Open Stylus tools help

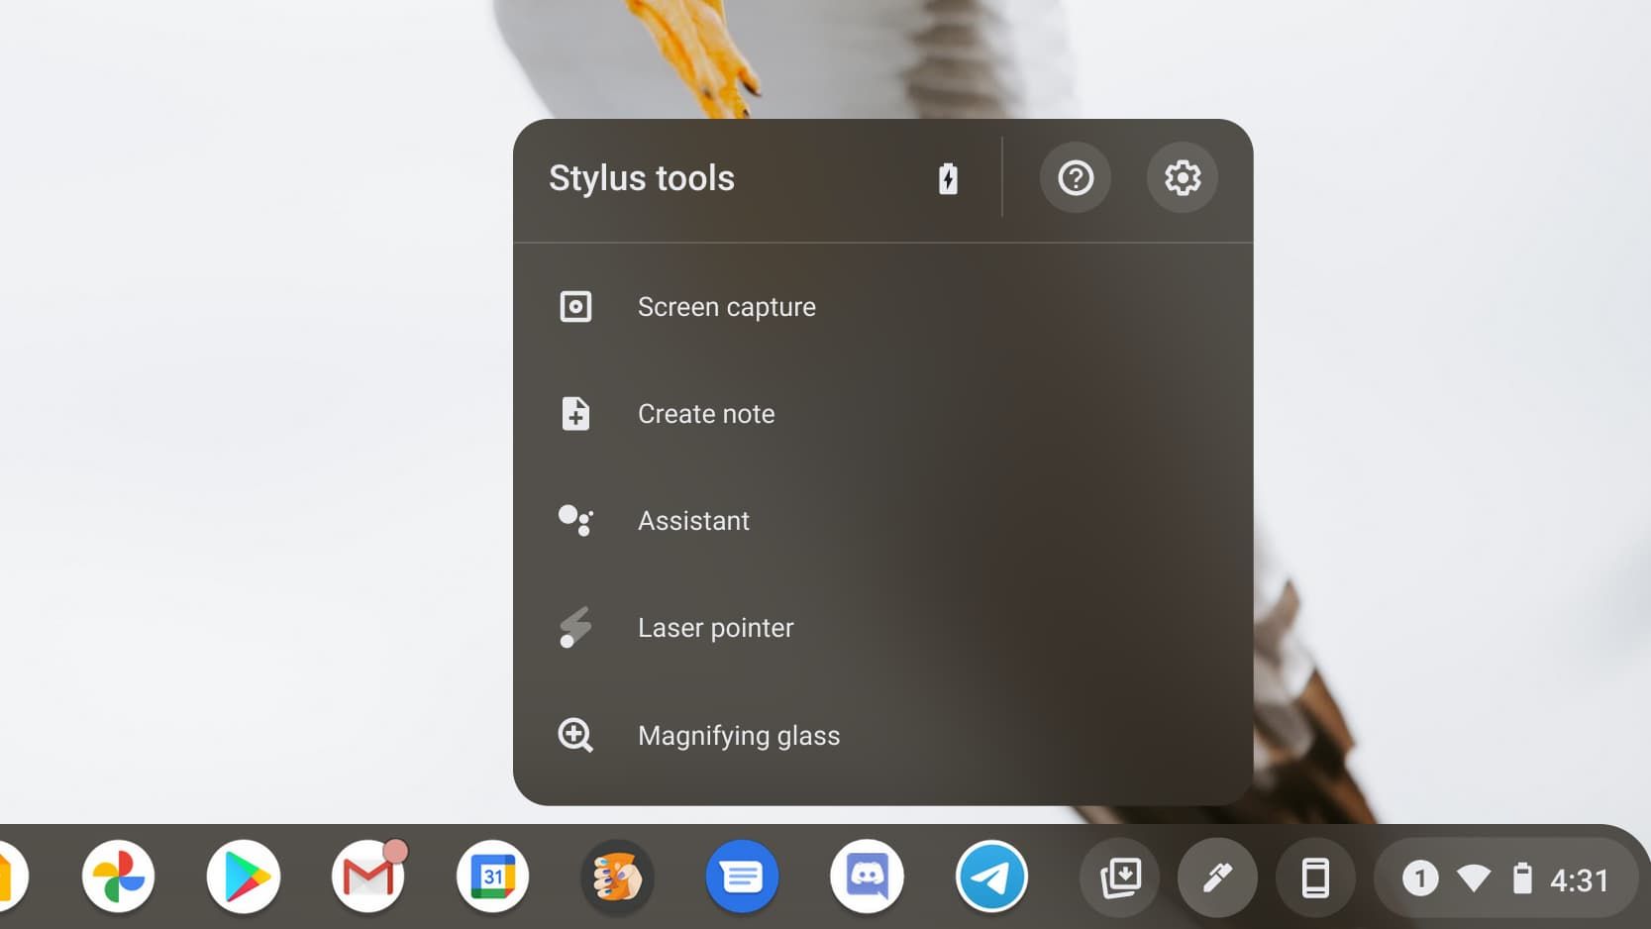pyautogui.click(x=1075, y=177)
